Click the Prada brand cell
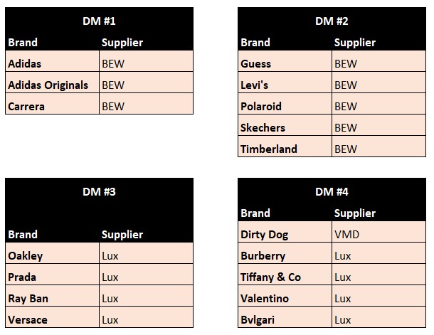Screen dimensions: 434x335 tap(52, 277)
